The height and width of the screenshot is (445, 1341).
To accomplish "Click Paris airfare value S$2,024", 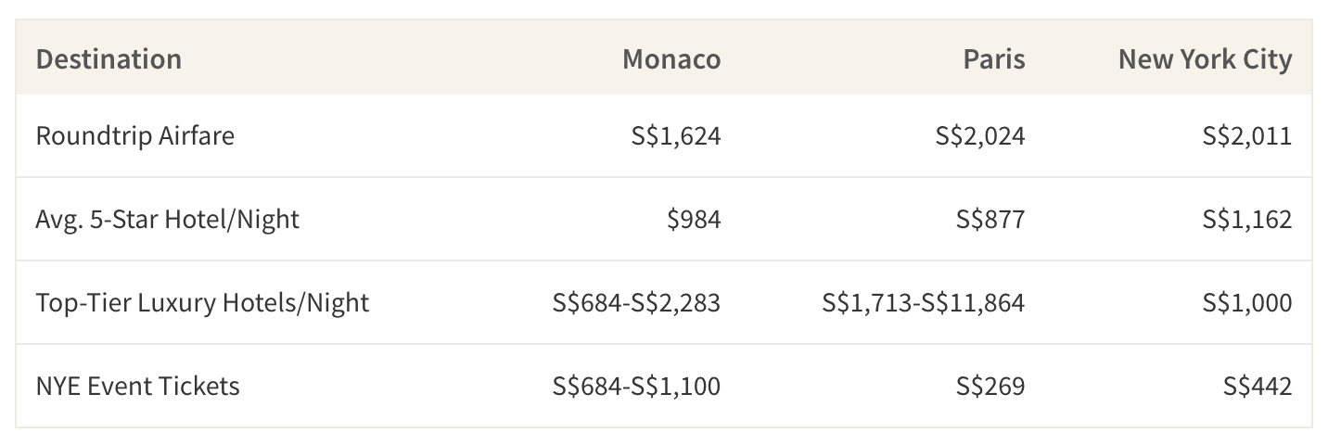I will pyautogui.click(x=980, y=136).
